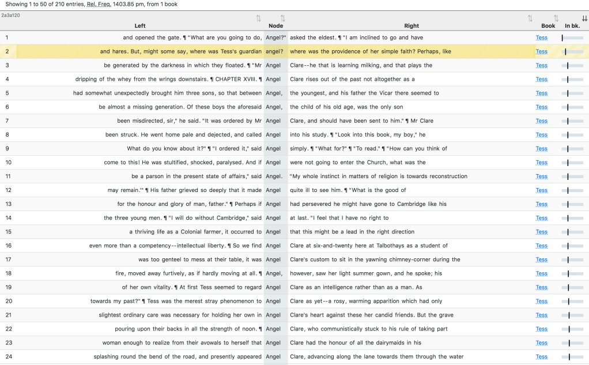
Task: Click the right context starting "My whole instinct"
Action: [x=378, y=176]
